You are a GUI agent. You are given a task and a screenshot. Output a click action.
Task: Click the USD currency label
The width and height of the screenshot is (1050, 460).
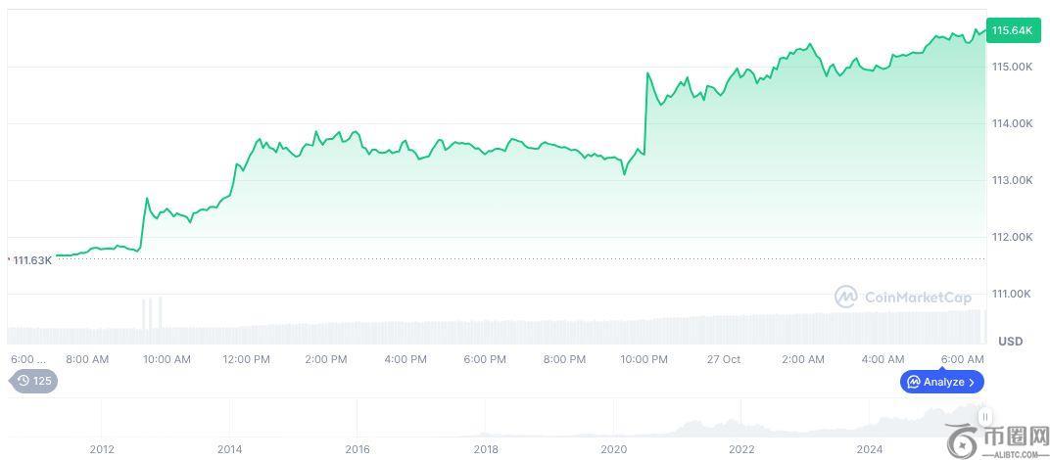click(x=1010, y=341)
